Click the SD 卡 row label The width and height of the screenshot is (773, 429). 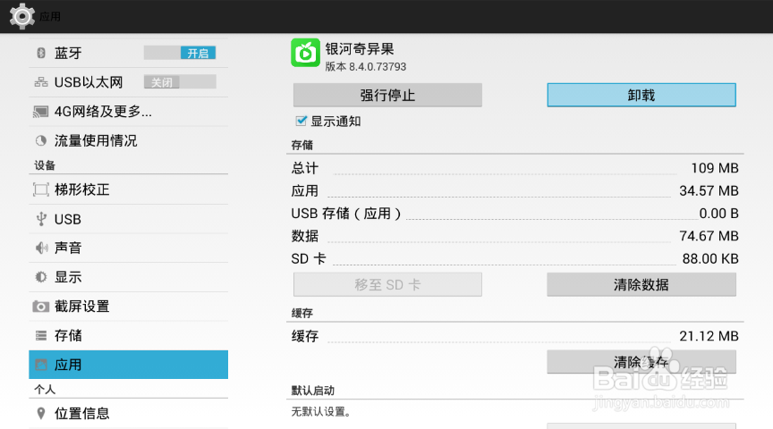coord(308,258)
